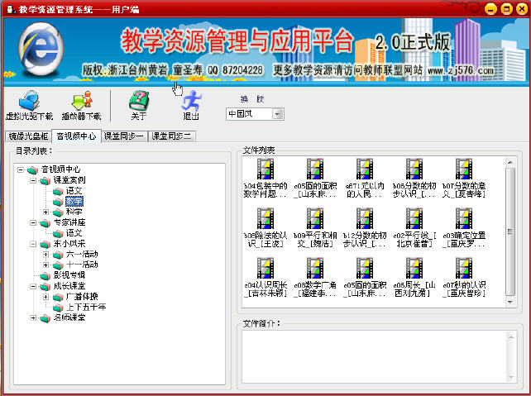Image resolution: width=531 pixels, height=396 pixels.
Task: Select video c03确定位置_[重庆罗...]
Action: point(464,228)
